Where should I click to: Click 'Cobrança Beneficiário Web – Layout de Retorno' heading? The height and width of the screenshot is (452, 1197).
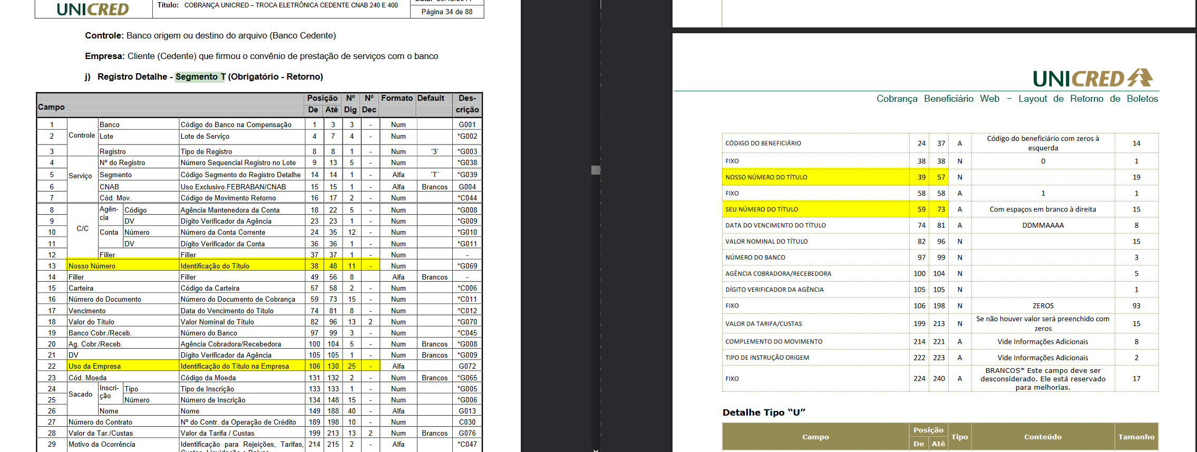coord(1017,99)
